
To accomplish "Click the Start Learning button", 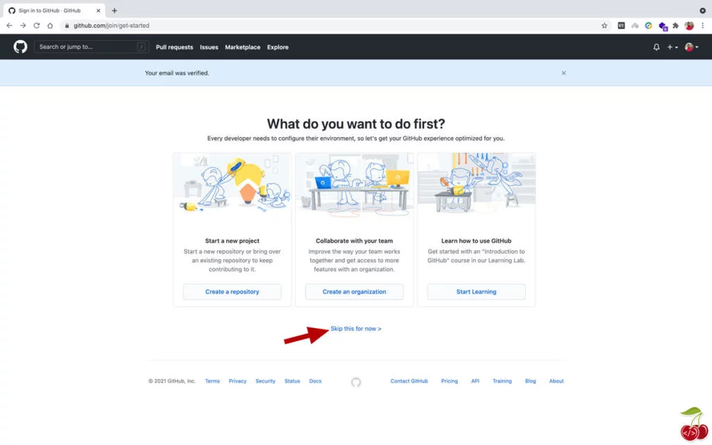I will pos(476,291).
